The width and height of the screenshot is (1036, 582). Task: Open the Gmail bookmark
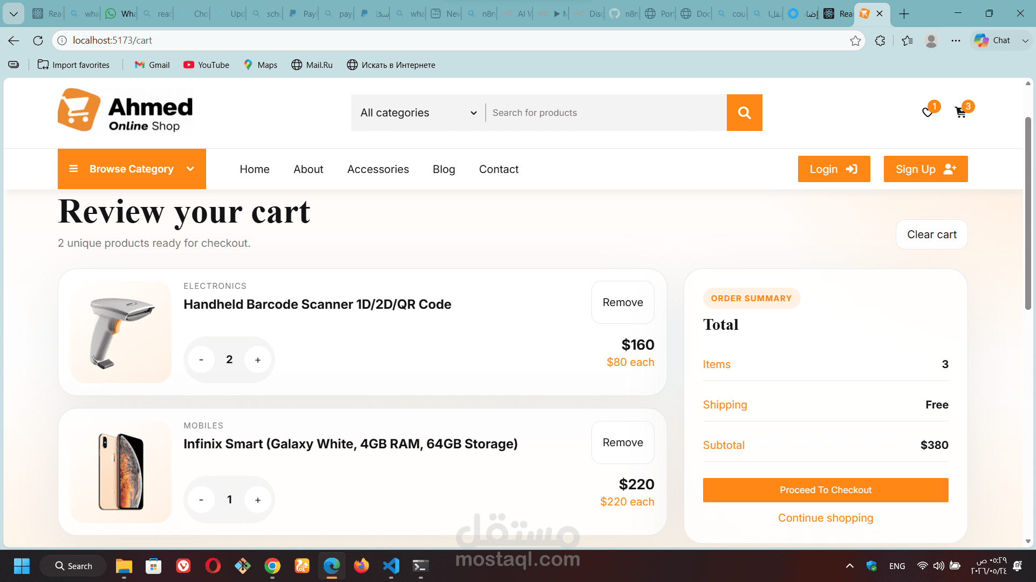tap(152, 65)
